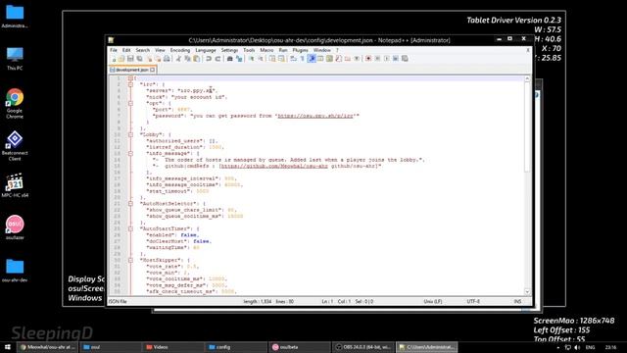Screen dimensions: 627x353
Task: Click the volume icon in system tray
Action: [577, 347]
